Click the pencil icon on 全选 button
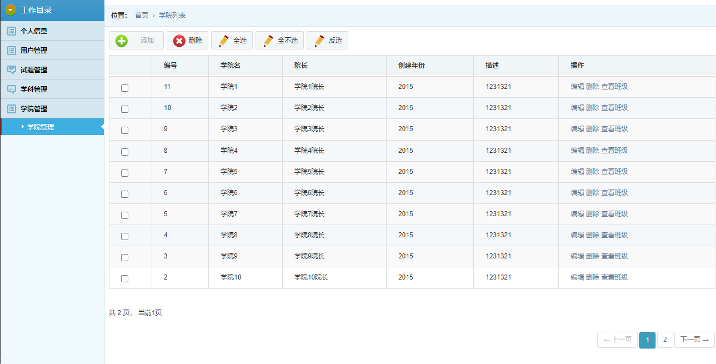 pyautogui.click(x=224, y=41)
